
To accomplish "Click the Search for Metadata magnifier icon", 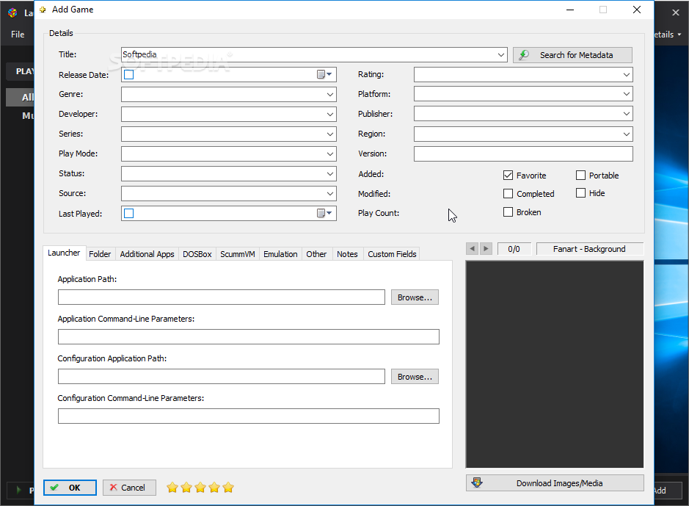I will pyautogui.click(x=524, y=55).
